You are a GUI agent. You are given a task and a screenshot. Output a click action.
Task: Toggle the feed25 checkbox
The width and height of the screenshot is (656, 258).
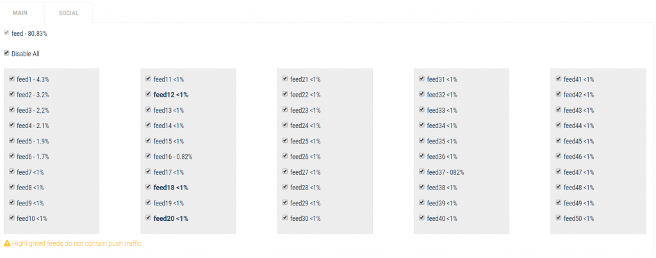coord(285,141)
